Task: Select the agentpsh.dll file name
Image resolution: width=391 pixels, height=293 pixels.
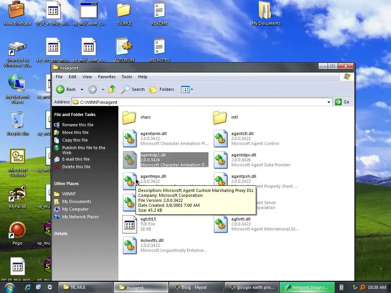Action: [244, 176]
